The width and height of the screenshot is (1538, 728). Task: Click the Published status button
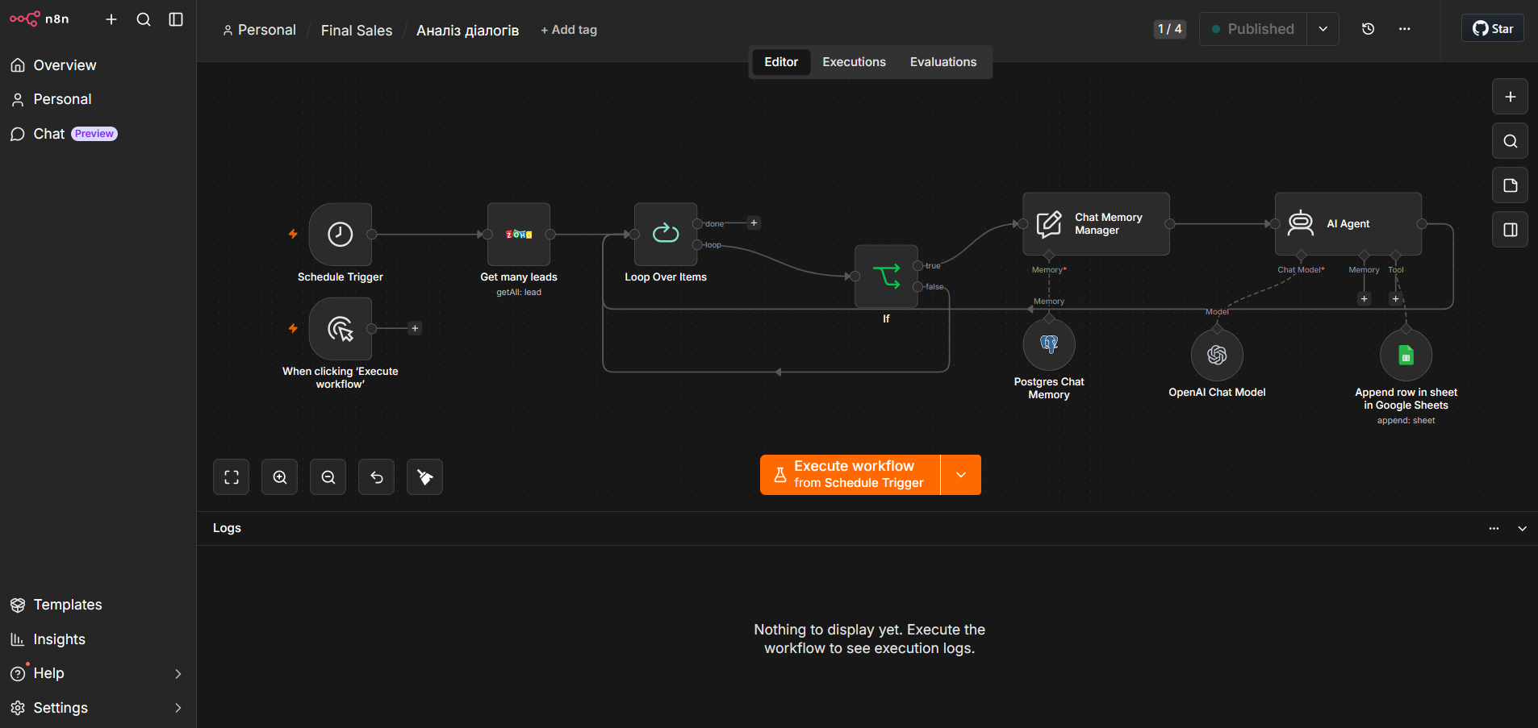click(x=1252, y=29)
